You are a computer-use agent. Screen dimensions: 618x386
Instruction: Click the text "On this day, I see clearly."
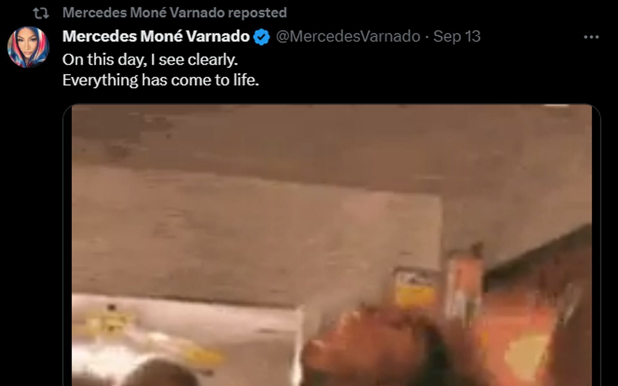click(150, 60)
